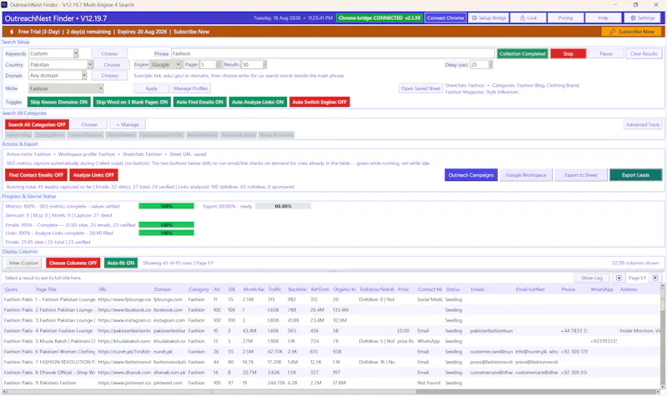Image resolution: width=667 pixels, height=396 pixels.
Task: Adjust the Pages stepper arrows
Action: pos(218,65)
